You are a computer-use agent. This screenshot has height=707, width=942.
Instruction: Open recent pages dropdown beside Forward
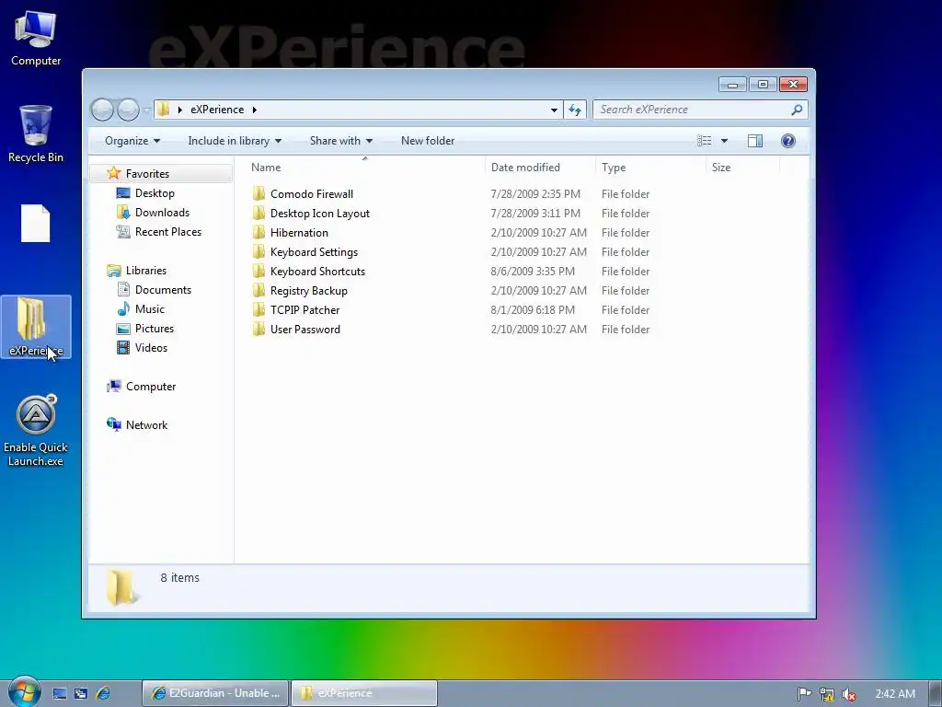pos(146,110)
